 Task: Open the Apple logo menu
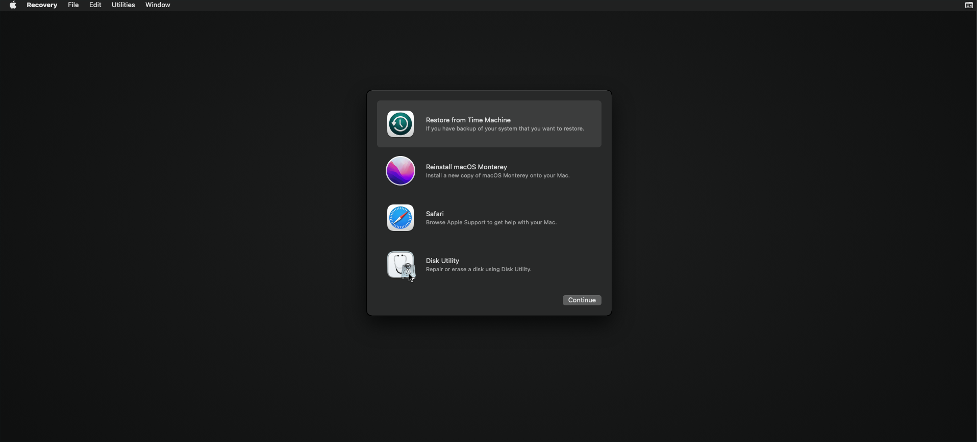(13, 5)
